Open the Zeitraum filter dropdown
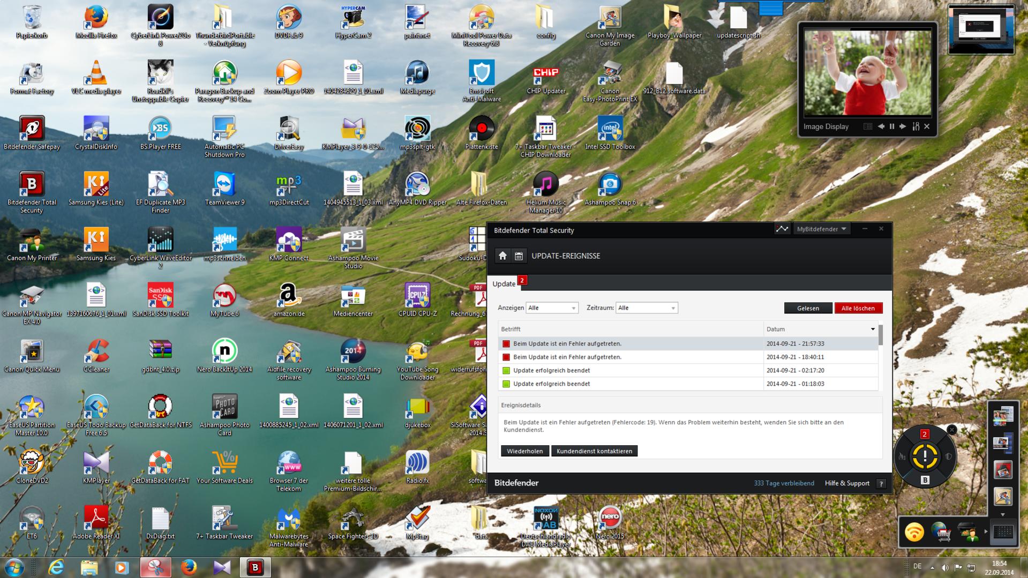Screen dimensions: 1028x578 click(x=647, y=308)
